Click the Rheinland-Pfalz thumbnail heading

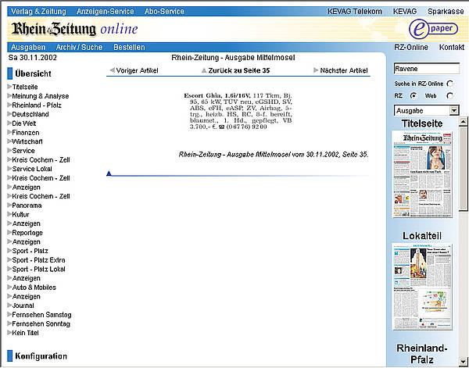point(422,354)
